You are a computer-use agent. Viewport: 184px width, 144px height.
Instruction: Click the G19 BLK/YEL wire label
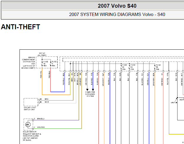coord(167,79)
